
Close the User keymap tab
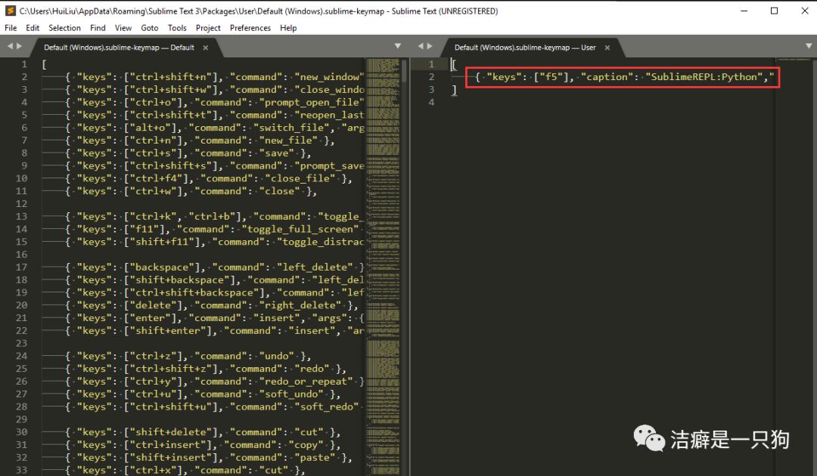[607, 48]
